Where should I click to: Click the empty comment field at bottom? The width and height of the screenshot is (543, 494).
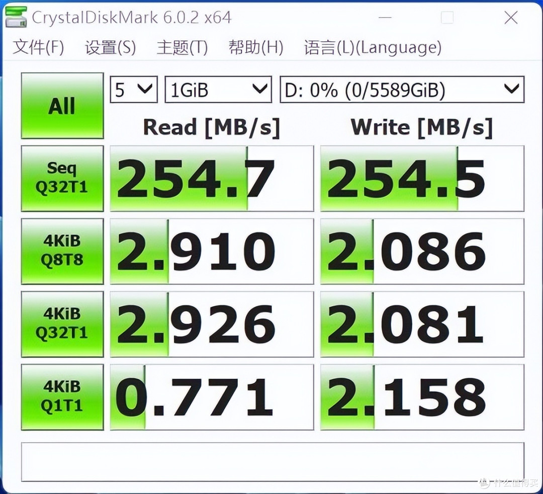click(x=273, y=462)
